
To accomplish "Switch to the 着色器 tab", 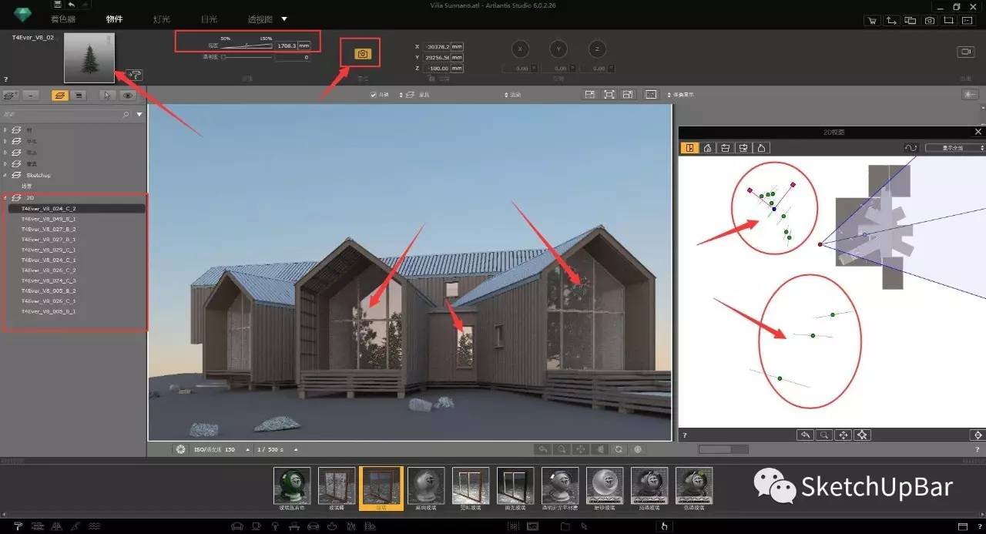I will pos(66,18).
